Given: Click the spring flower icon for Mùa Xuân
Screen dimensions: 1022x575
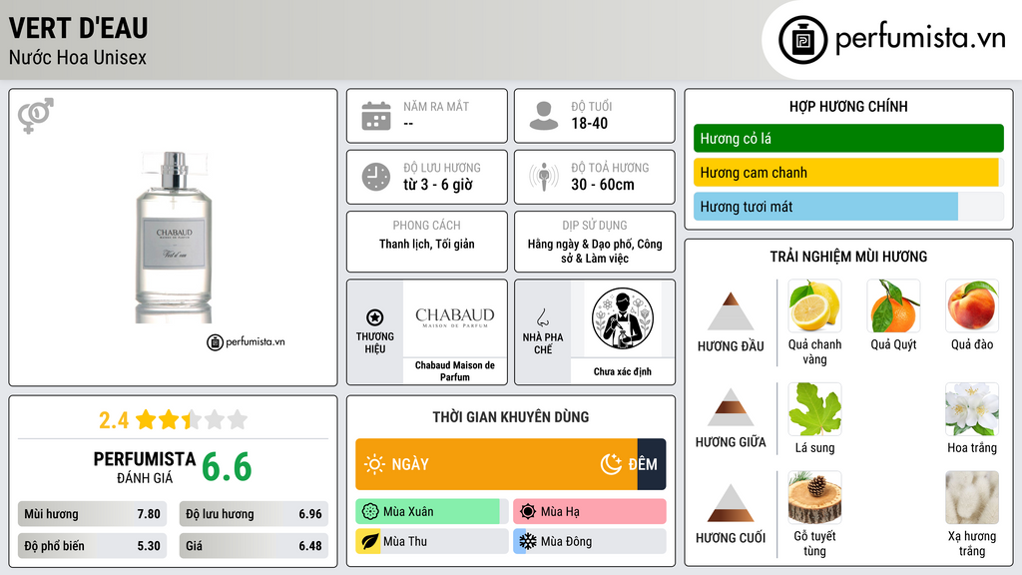Looking at the screenshot, I should click(x=370, y=512).
